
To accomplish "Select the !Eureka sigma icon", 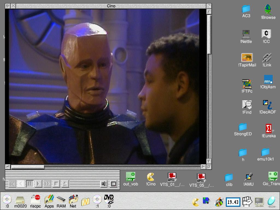I will pyautogui.click(x=269, y=131).
